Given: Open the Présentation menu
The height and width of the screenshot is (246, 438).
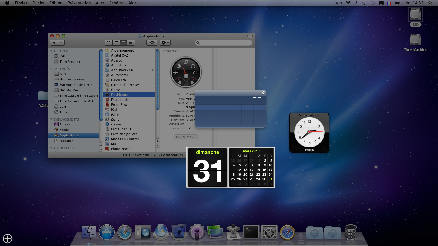Looking at the screenshot, I should coord(79,3).
